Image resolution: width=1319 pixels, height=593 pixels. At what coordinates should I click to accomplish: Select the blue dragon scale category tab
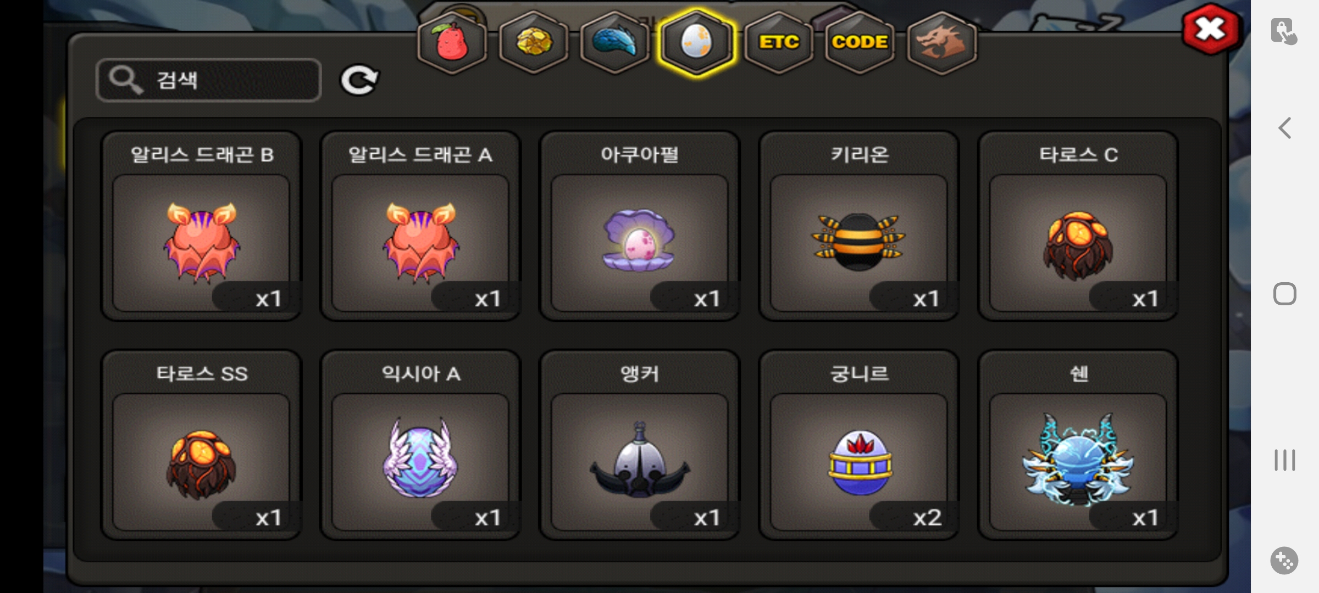[x=615, y=42]
